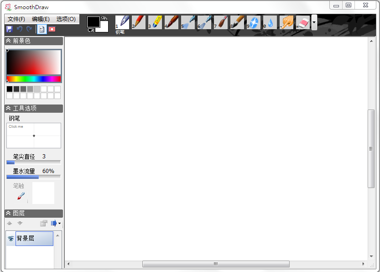Choose the brown brush pen tool 4
Screen dimensions: 380x272
click(x=172, y=22)
